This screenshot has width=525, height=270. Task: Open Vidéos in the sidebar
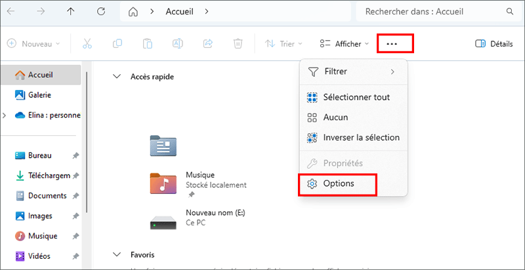coord(39,256)
